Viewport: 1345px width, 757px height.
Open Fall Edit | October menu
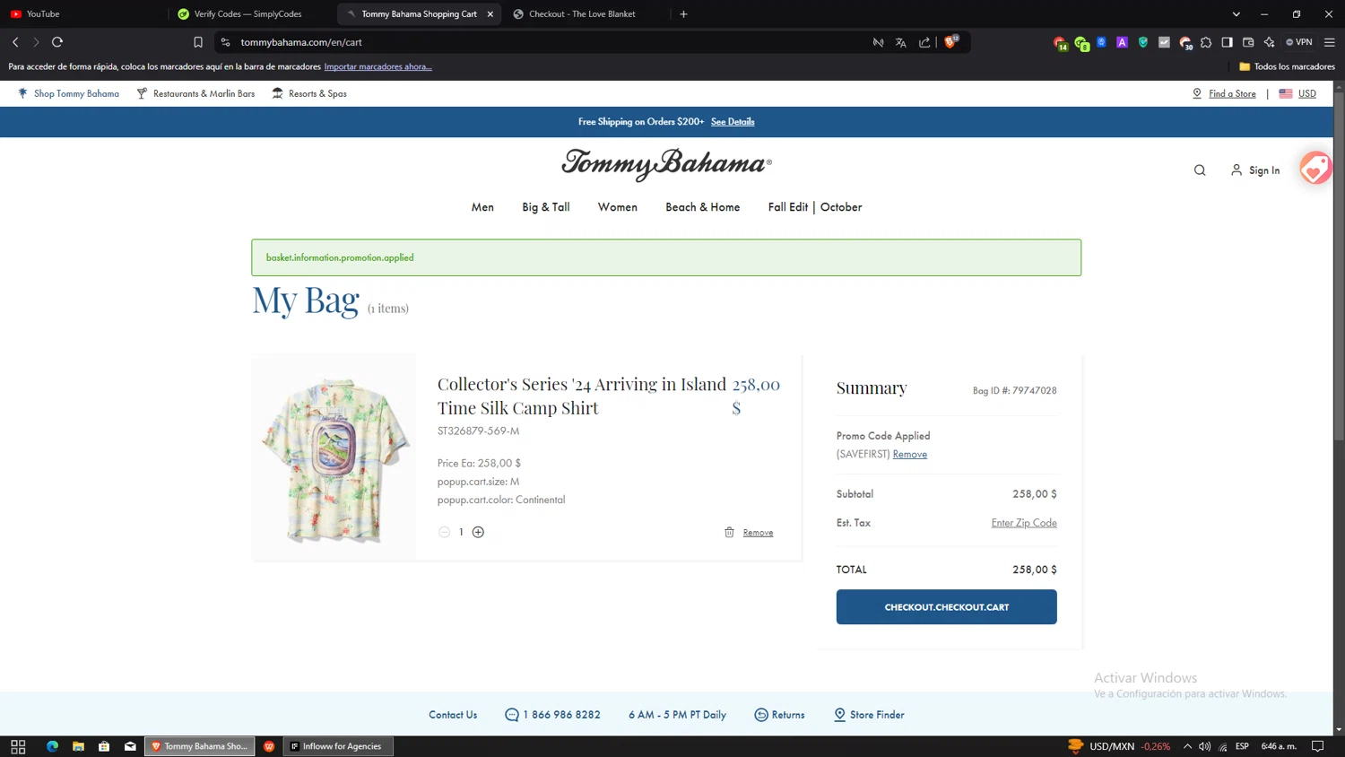click(815, 207)
